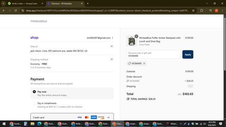This screenshot has width=226, height=127.
Task: Open the Extensions puzzle icon
Action: pyautogui.click(x=202, y=11)
